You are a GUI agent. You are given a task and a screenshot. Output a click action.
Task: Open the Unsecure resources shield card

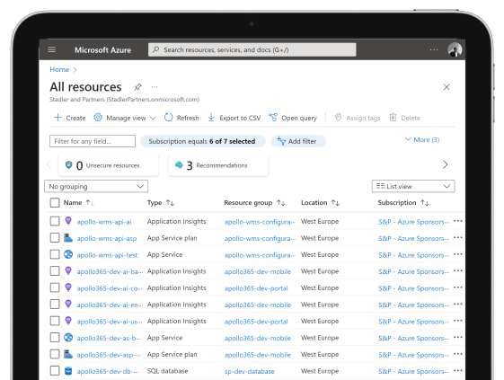click(x=109, y=165)
